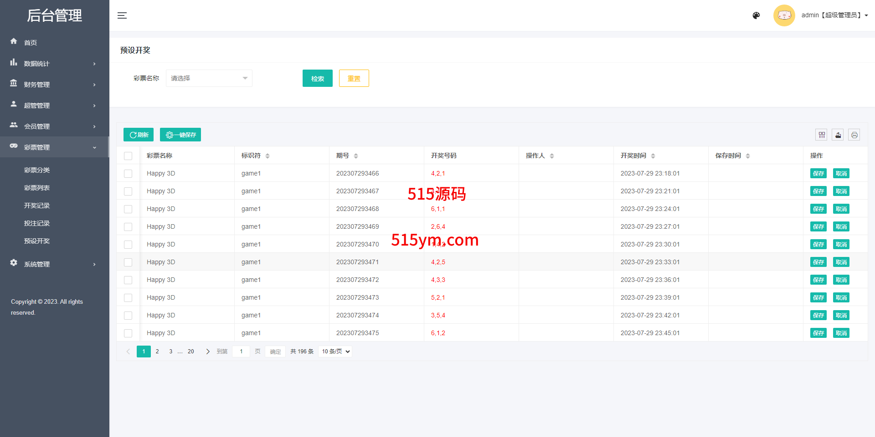The height and width of the screenshot is (437, 875).
Task: Click the page number jump input field
Action: pos(241,352)
